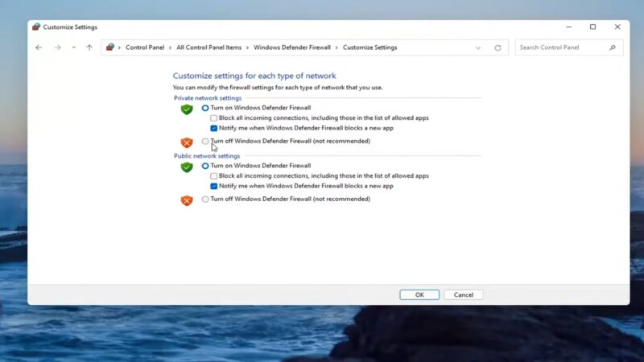Click the Control Panel icon in address bar
This screenshot has height=362, width=644.
pyautogui.click(x=109, y=47)
